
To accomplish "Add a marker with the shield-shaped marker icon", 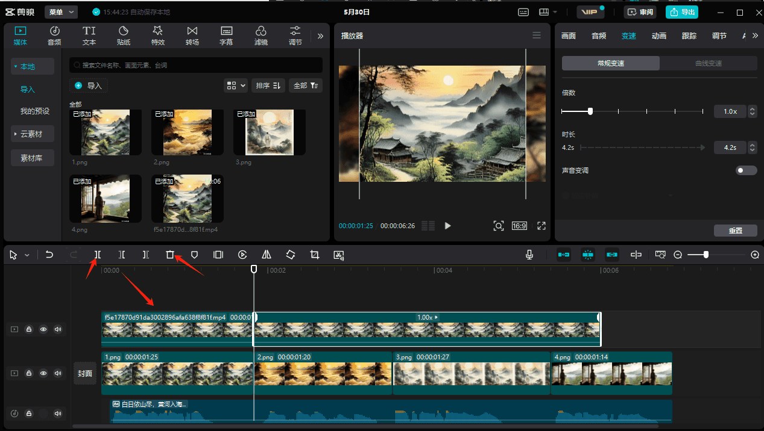I will point(194,255).
